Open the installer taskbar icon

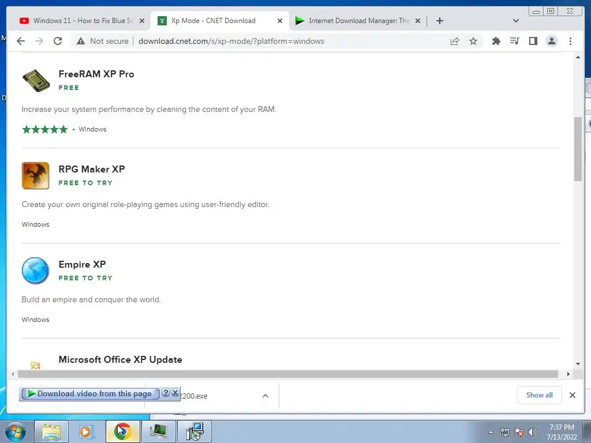click(194, 431)
